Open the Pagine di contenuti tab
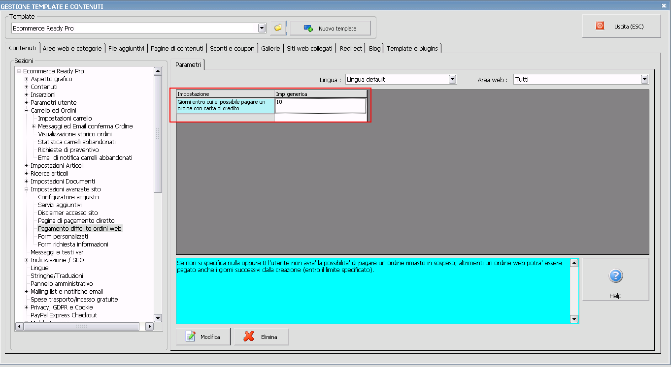Viewport: 671px width, 367px height. coord(177,48)
